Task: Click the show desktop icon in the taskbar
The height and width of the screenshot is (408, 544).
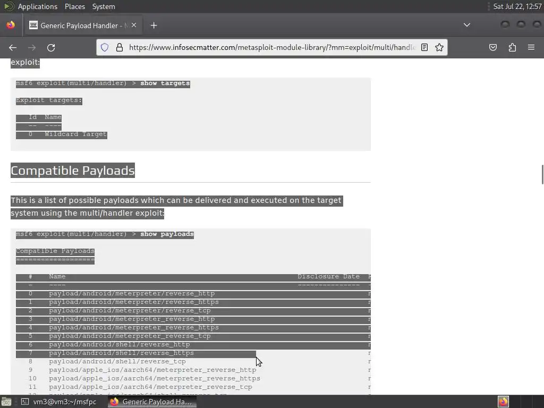Action: tap(6, 402)
